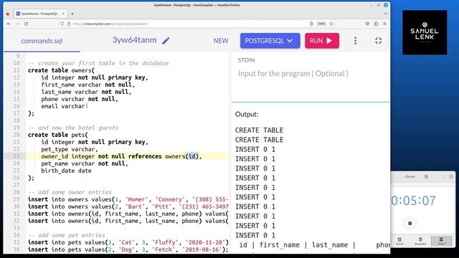Close the Clocks window
This screenshot has height=258, width=459.
point(451,177)
